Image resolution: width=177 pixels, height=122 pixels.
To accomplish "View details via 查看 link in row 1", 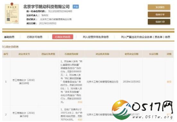I will (x=169, y=82).
